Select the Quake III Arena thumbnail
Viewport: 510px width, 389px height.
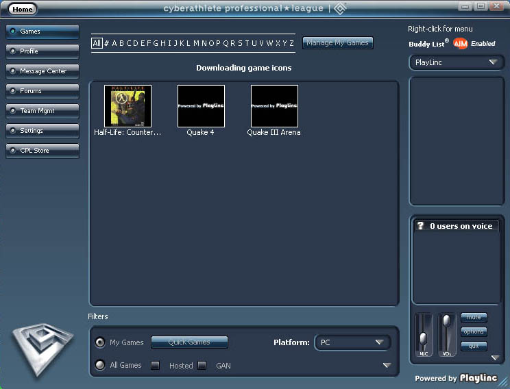pyautogui.click(x=274, y=106)
